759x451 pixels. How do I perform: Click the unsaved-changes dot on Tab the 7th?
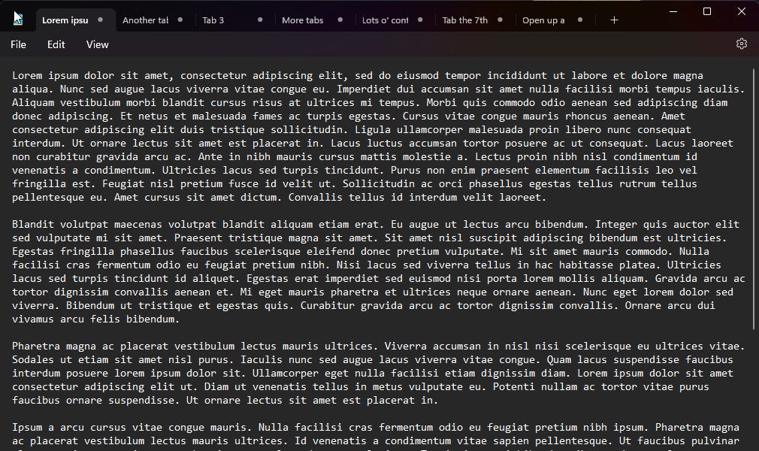500,20
